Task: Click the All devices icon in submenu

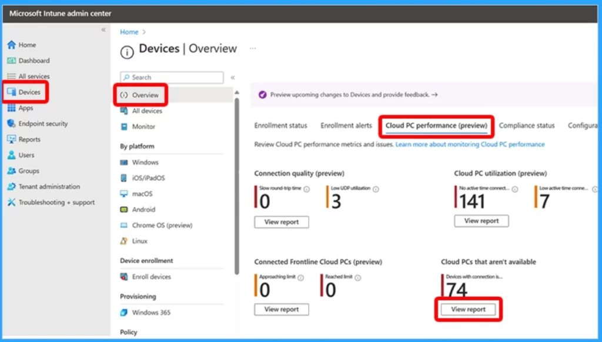Action: coord(124,111)
